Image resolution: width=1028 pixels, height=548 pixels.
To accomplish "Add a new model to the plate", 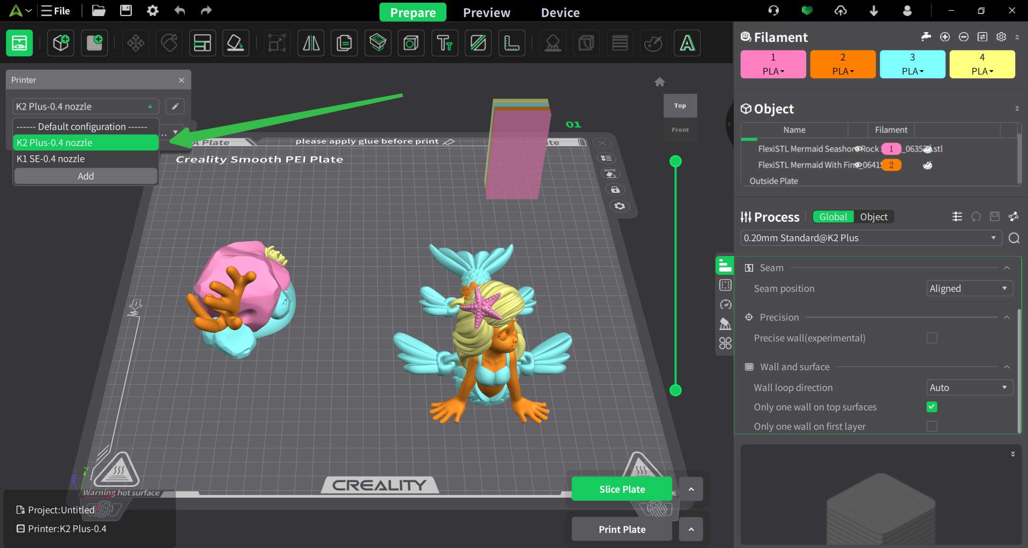I will tap(61, 43).
